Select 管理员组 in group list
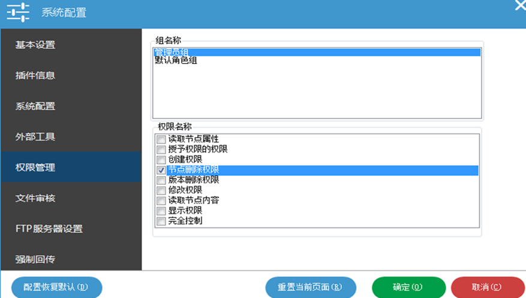This screenshot has width=526, height=298. click(317, 52)
